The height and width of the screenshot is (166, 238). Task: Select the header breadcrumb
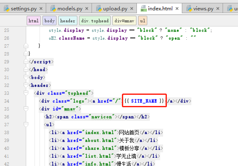(68, 21)
